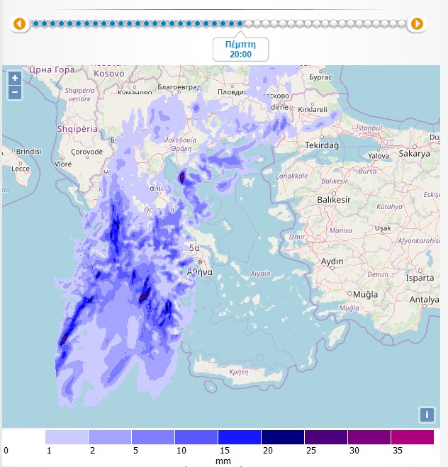The height and width of the screenshot is (467, 448).
Task: Select the last empty timeline dot
Action: [x=402, y=24]
